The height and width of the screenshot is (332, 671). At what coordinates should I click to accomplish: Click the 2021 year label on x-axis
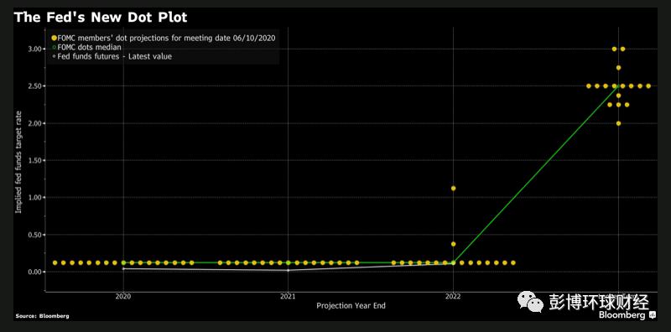click(288, 296)
